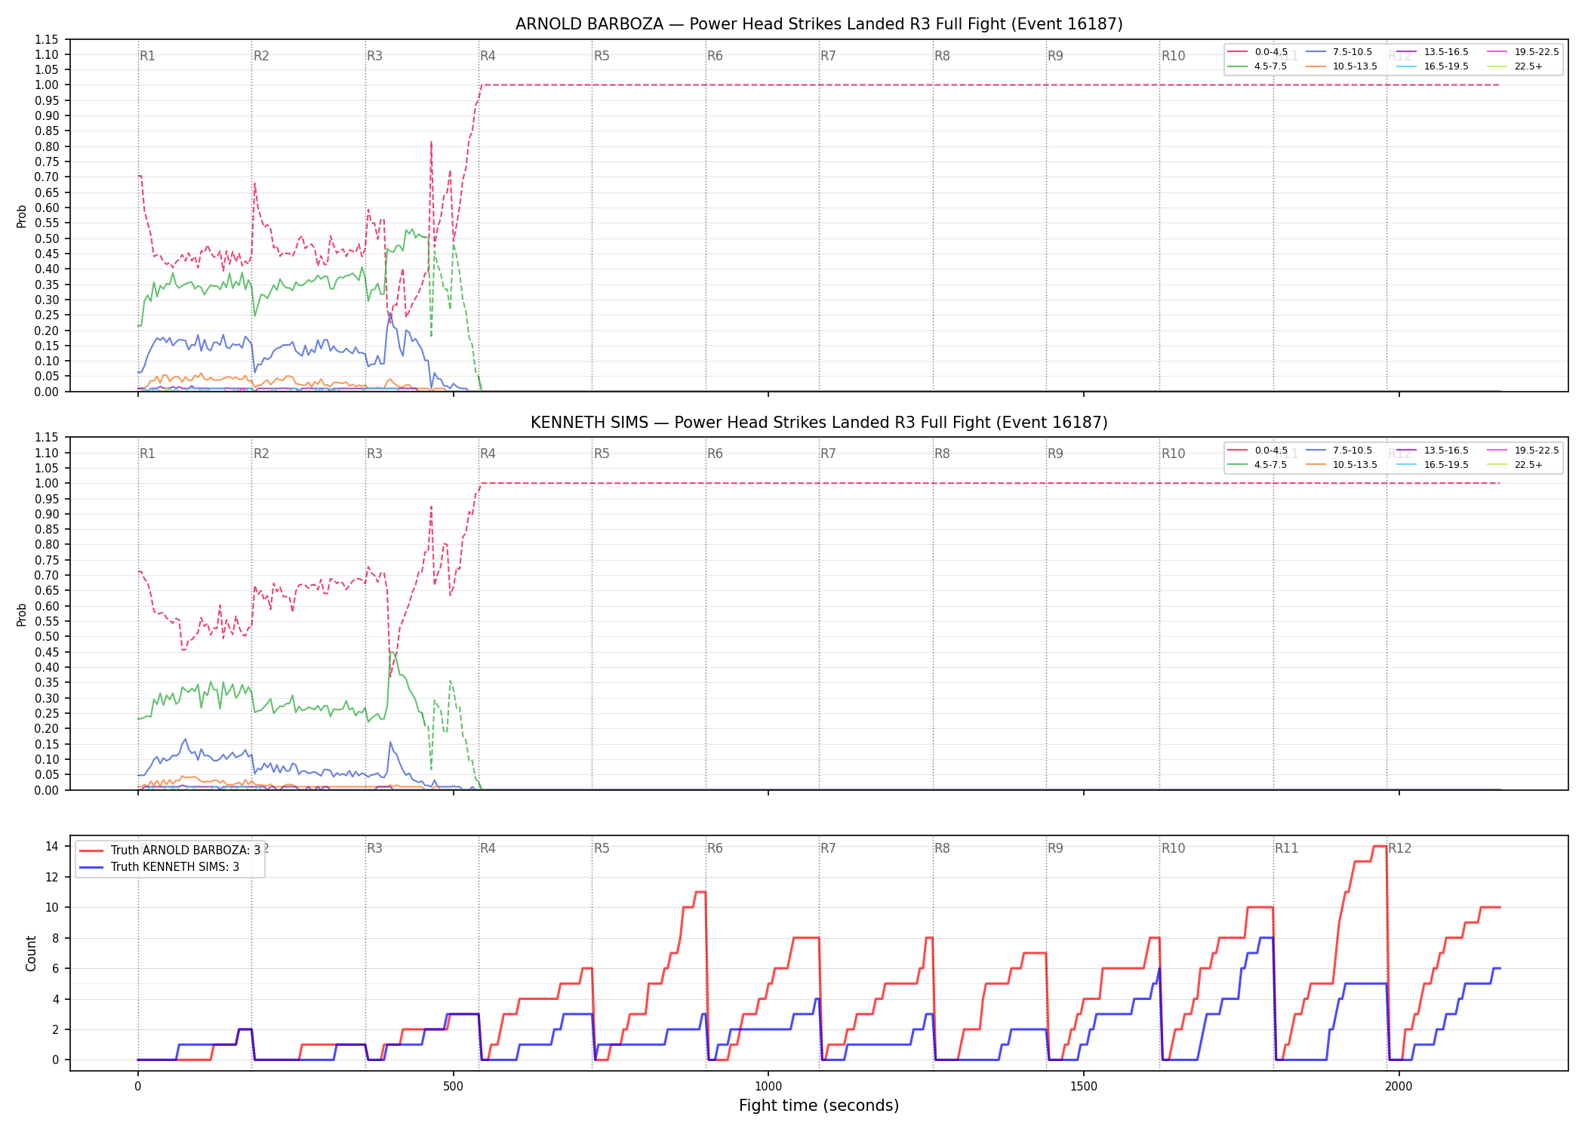Click 0.0-4.5 legend entry in Barboza chart
The image size is (1585, 1132).
point(1257,52)
